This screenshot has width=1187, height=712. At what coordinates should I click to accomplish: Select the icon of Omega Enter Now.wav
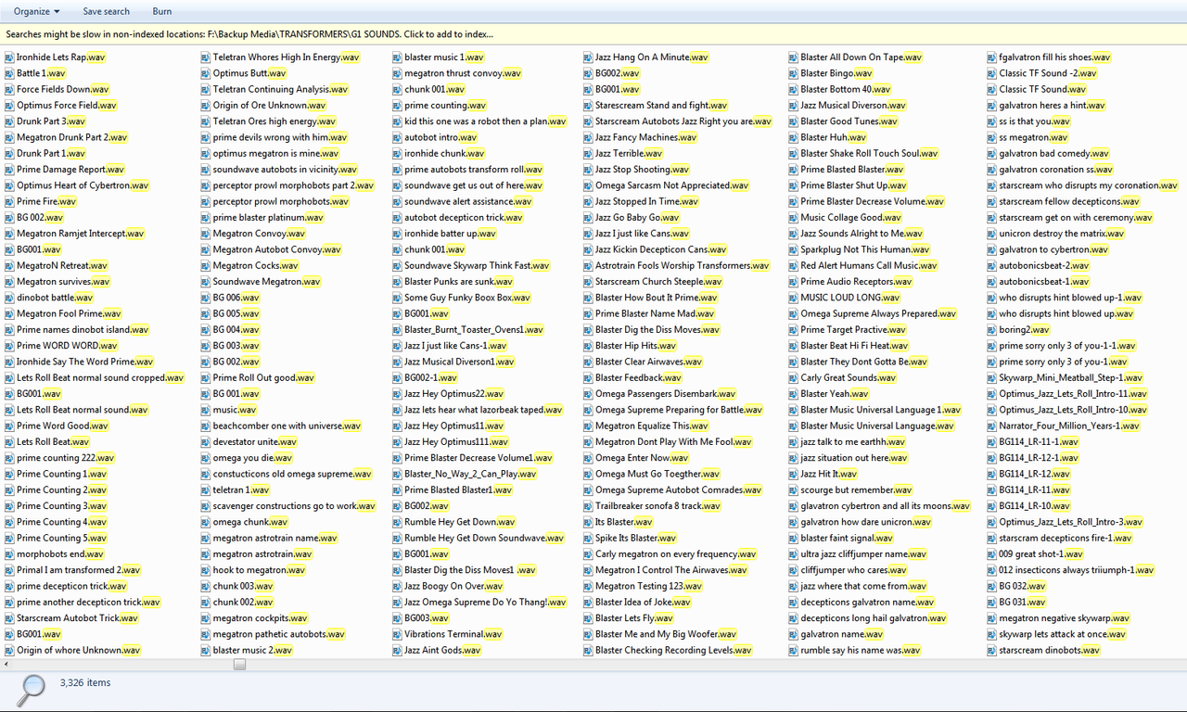tap(588, 458)
